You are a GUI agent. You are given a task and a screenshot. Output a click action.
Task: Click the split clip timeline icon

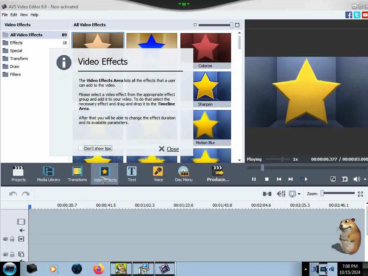pos(267,194)
